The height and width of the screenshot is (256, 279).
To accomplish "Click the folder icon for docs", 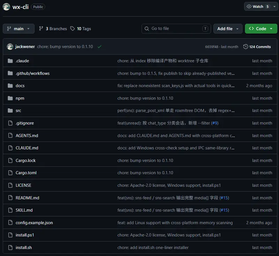I will point(10,86).
